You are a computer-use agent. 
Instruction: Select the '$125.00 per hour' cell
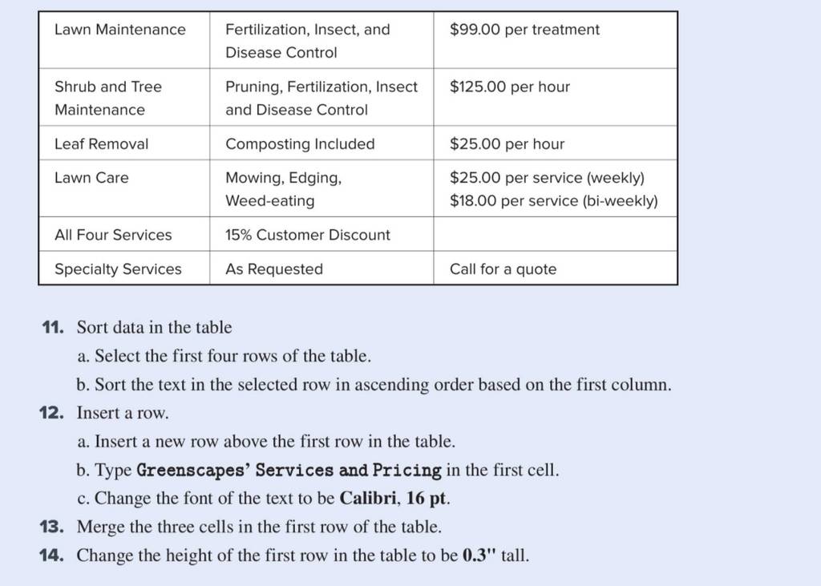pos(556,98)
